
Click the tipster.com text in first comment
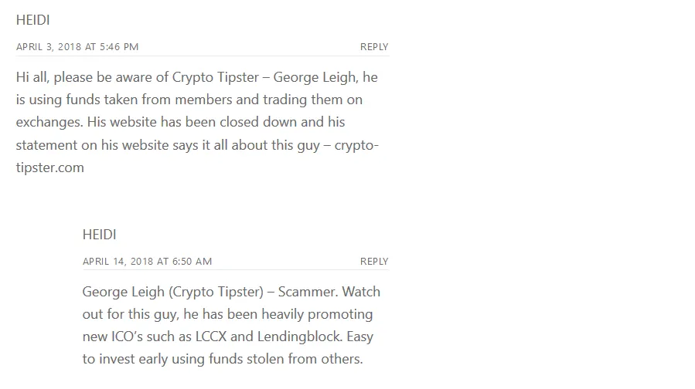49,167
